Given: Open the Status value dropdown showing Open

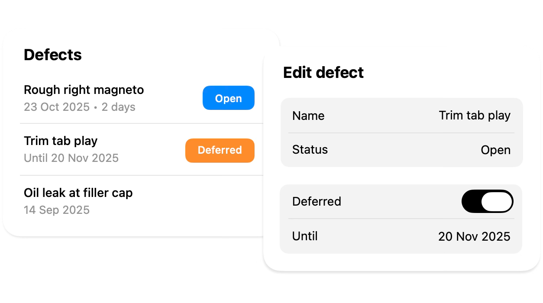Looking at the screenshot, I should [x=495, y=150].
